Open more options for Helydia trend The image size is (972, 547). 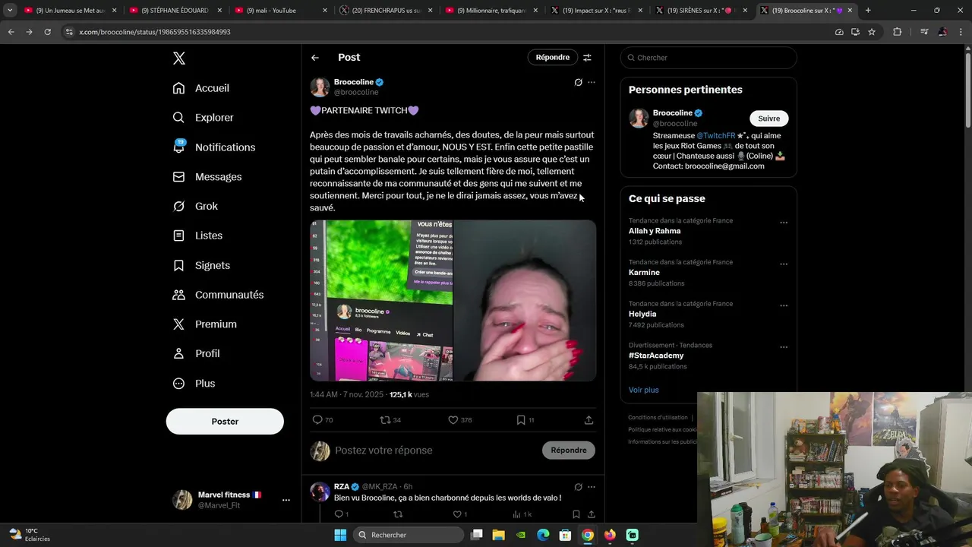(x=784, y=305)
